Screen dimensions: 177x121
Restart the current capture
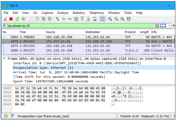(17, 19)
